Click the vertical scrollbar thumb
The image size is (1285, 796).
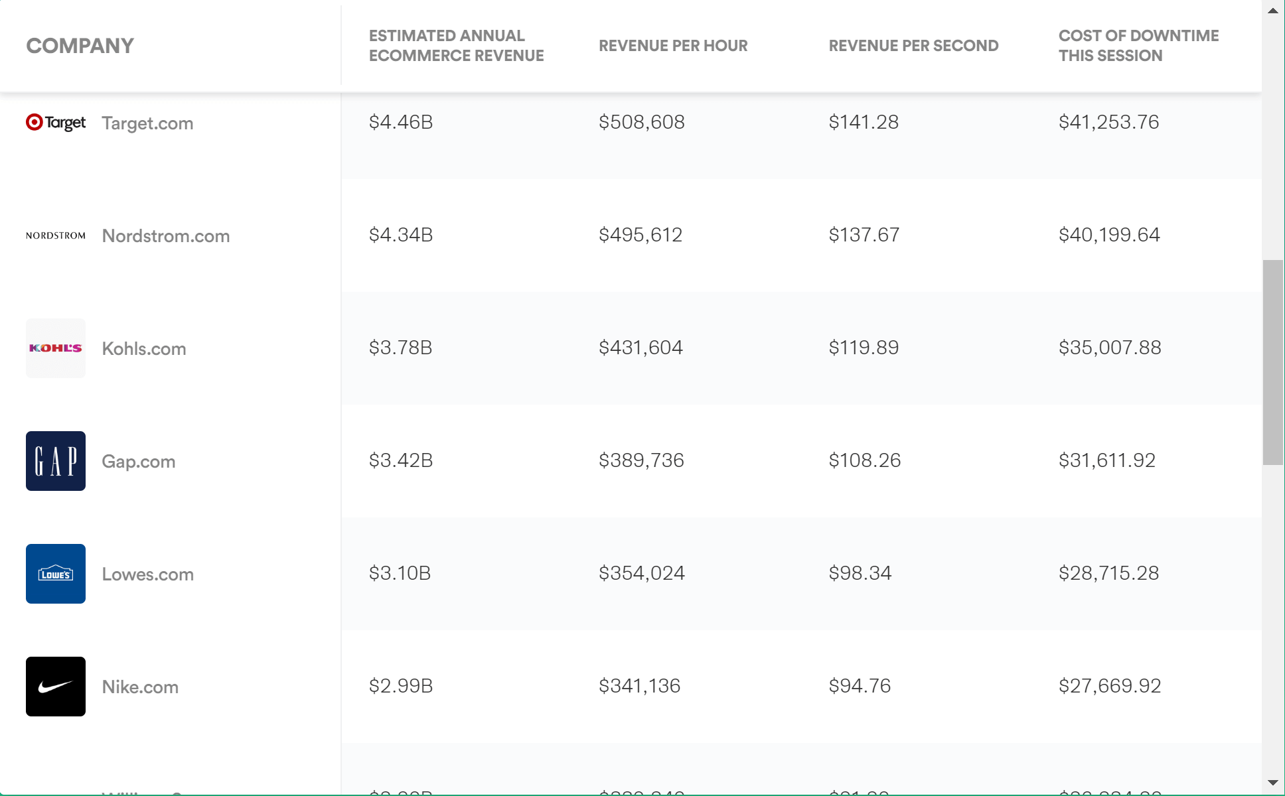[1273, 362]
